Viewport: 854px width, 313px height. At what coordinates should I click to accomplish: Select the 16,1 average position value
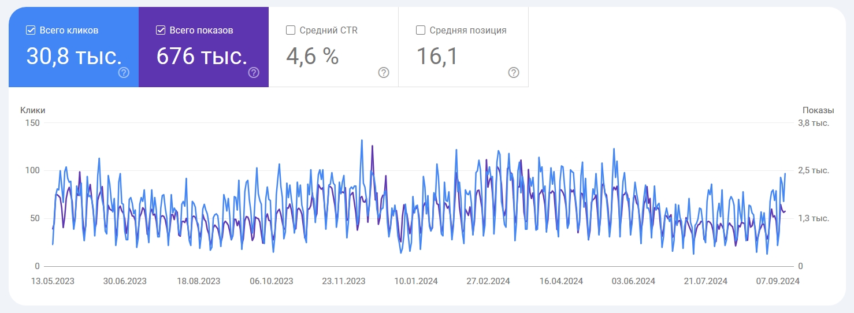pyautogui.click(x=437, y=57)
